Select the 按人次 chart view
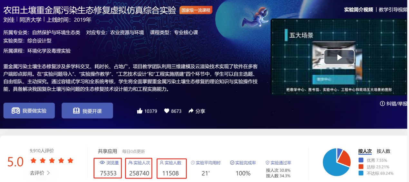The height and width of the screenshot is (182, 409). [x=365, y=151]
